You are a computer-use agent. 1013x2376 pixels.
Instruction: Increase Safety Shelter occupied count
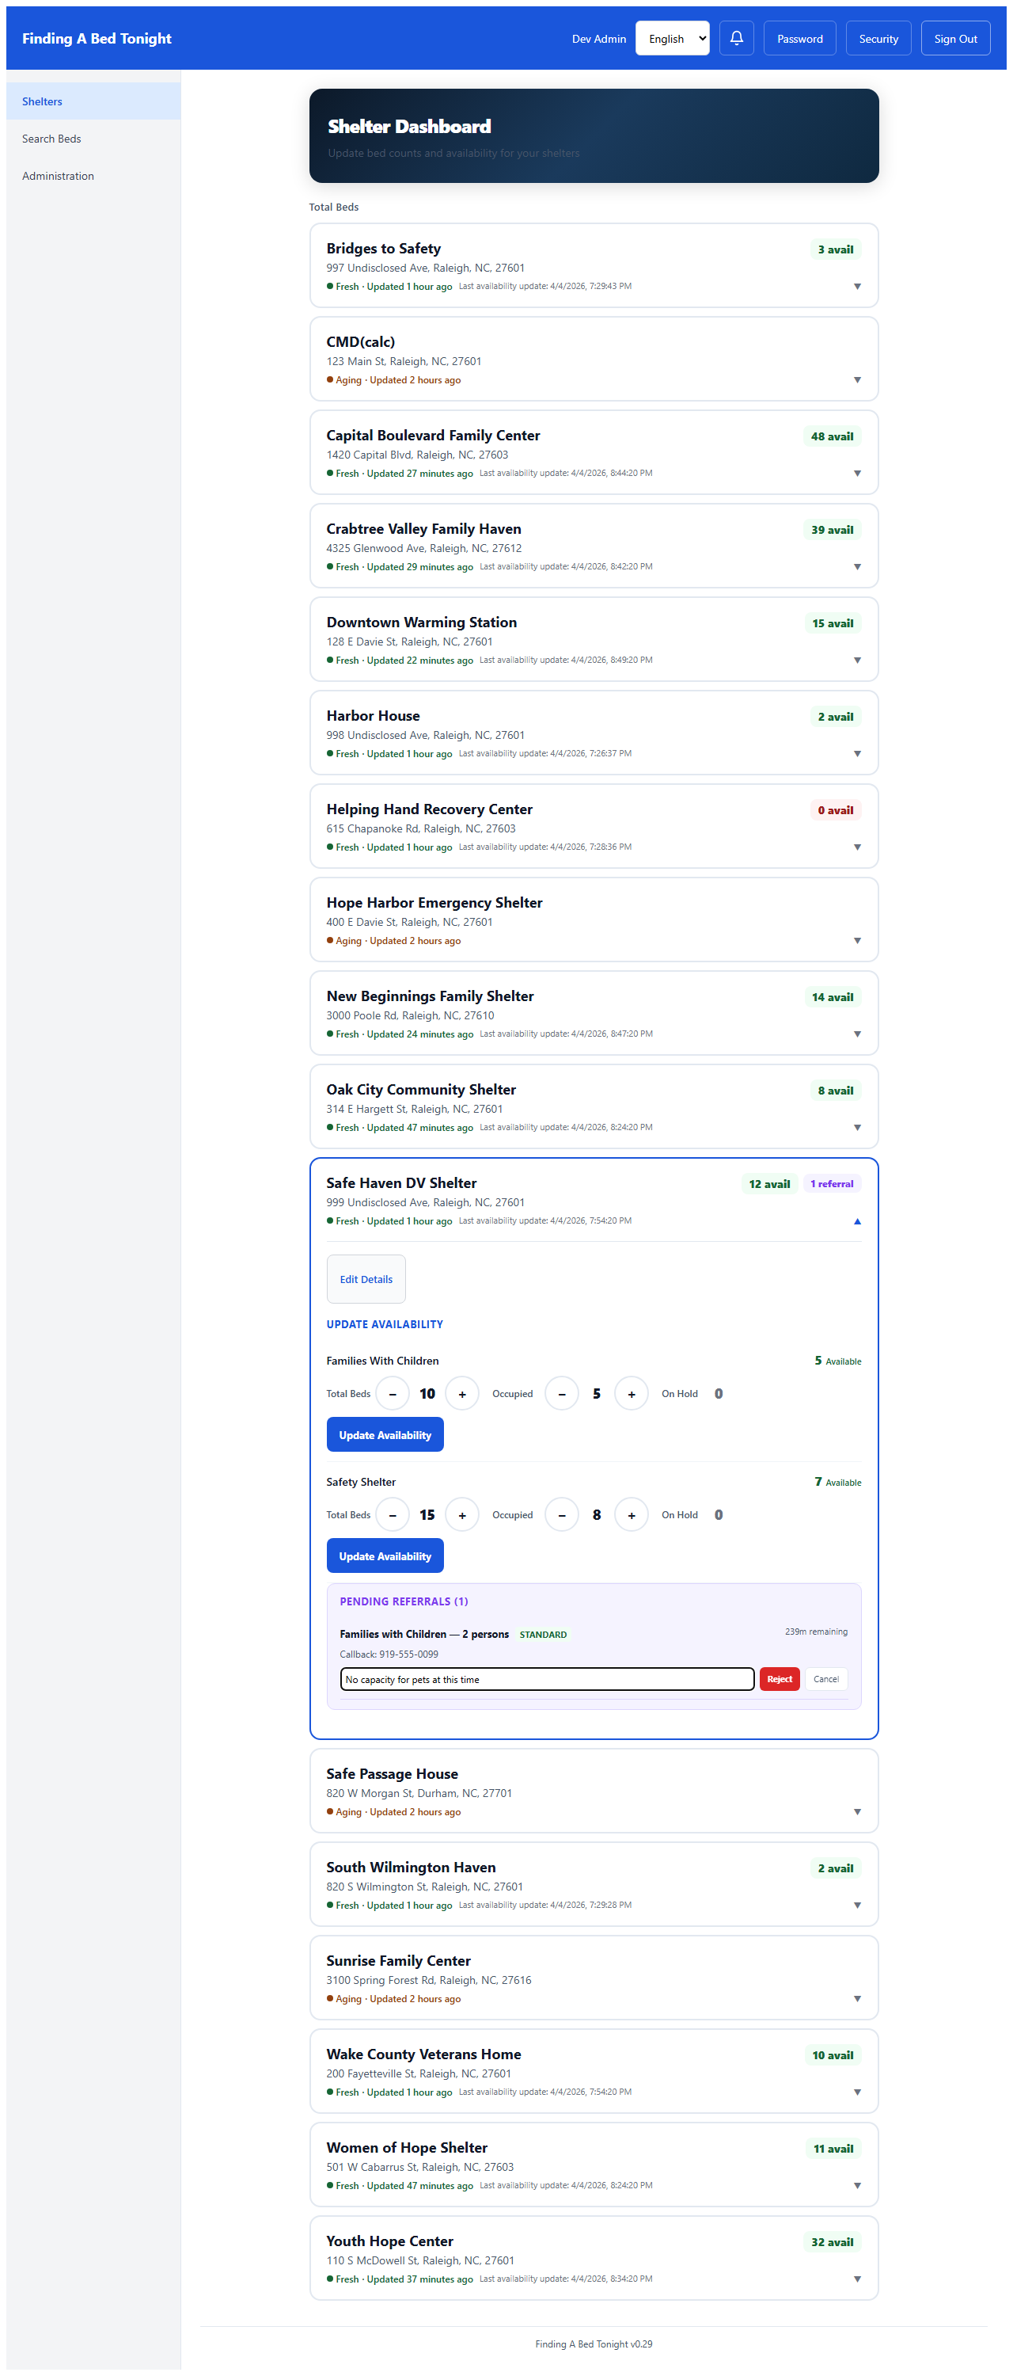coord(632,1514)
